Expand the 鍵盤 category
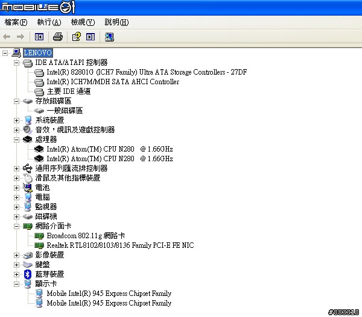Screen dimensions: 362x317 point(16,265)
